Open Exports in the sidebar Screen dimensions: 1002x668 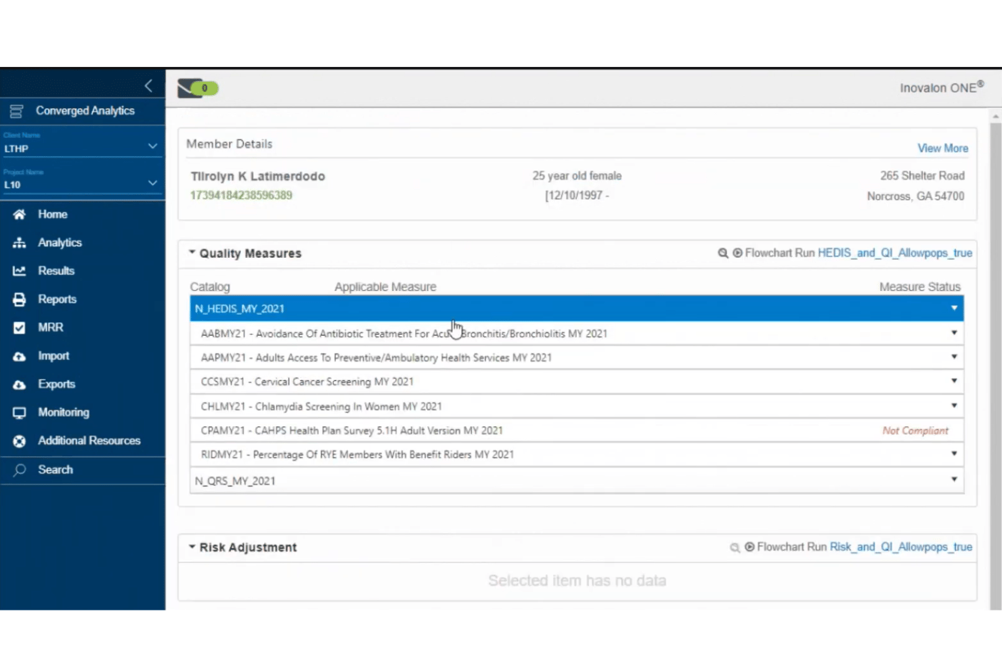point(56,384)
